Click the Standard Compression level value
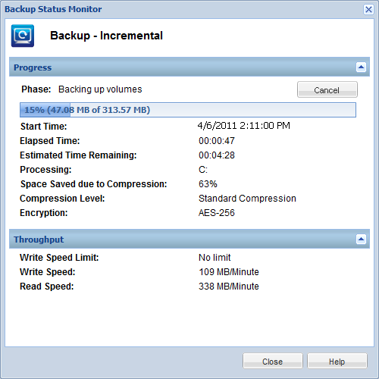Viewport: 379px width, 379px height. [x=247, y=199]
